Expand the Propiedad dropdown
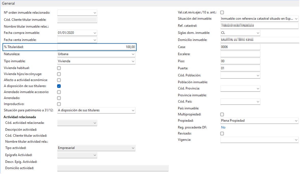Image resolution: width=300 pixels, height=174 pixels. point(259,121)
